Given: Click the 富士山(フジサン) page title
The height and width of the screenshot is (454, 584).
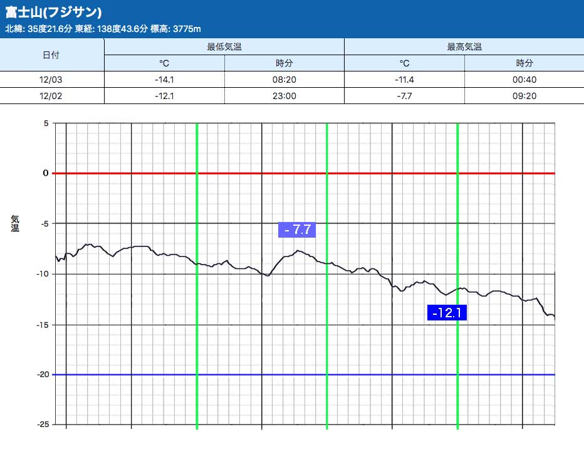Looking at the screenshot, I should (53, 13).
